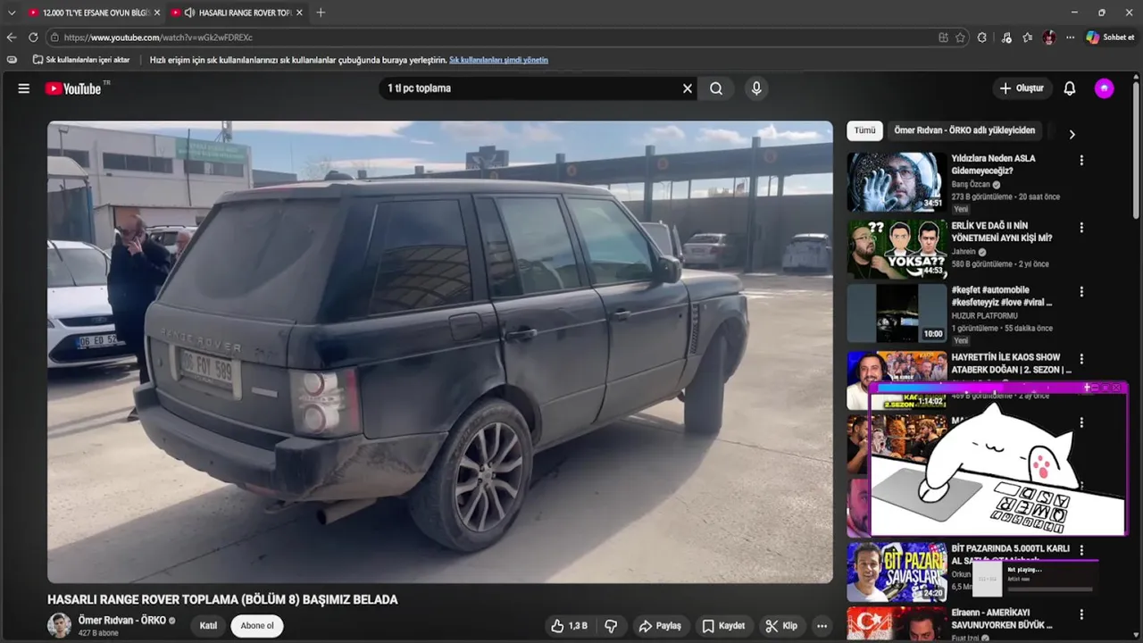
Task: Open a new browser tab
Action: click(321, 13)
